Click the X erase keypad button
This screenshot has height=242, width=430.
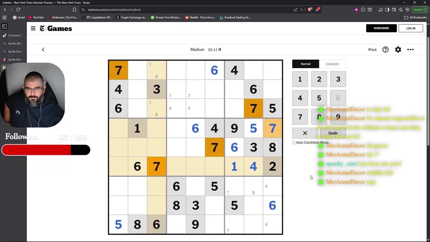(x=305, y=133)
